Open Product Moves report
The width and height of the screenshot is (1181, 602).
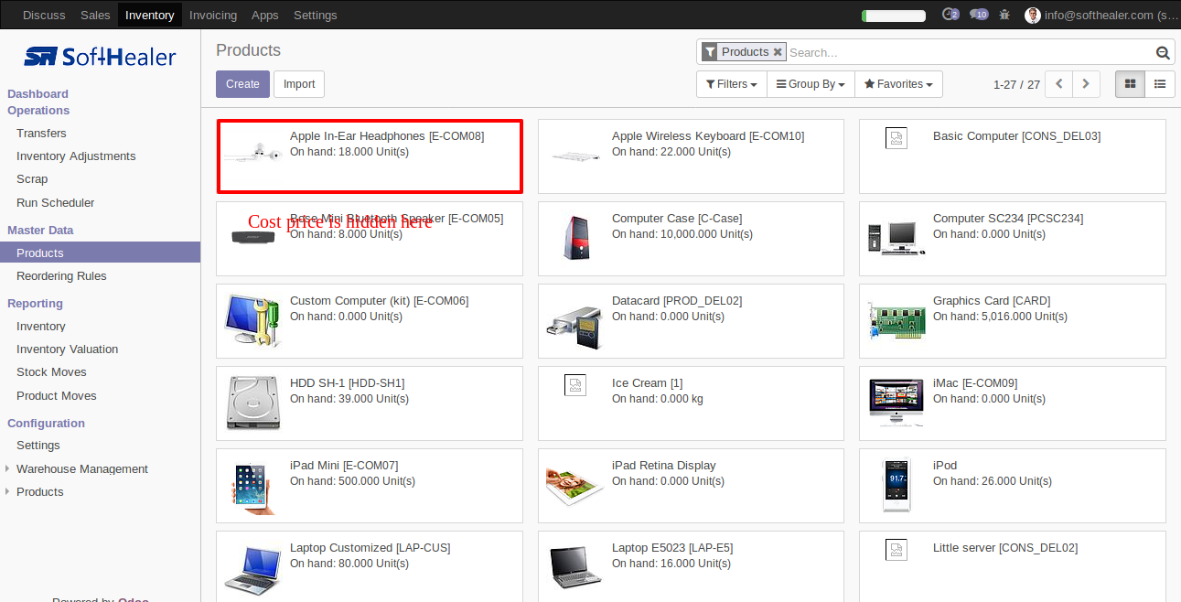pyautogui.click(x=57, y=395)
